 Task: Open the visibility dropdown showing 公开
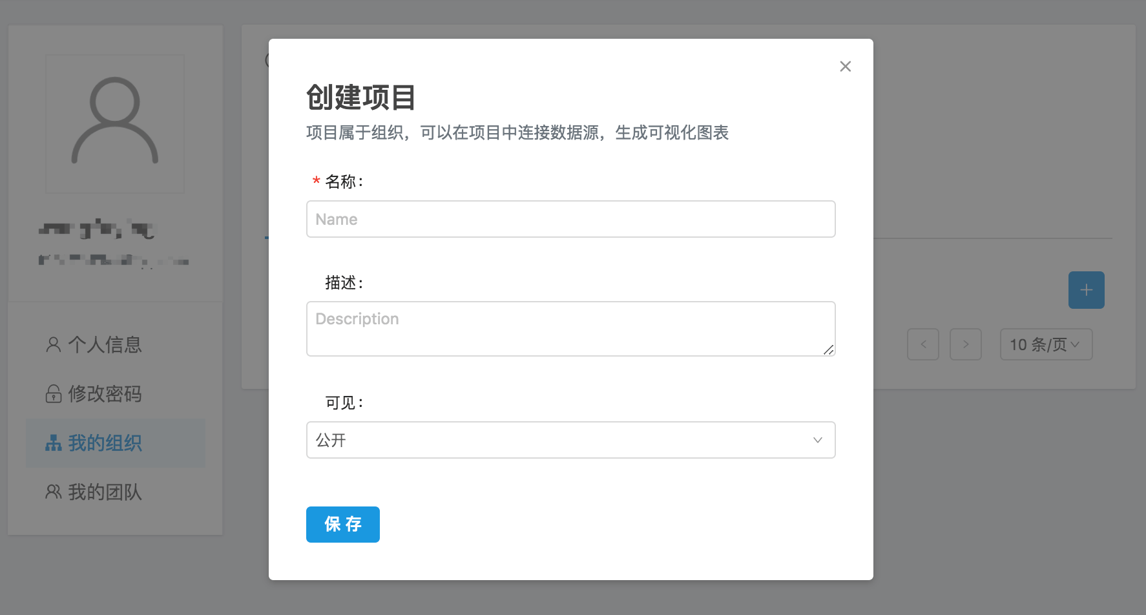(x=562, y=440)
